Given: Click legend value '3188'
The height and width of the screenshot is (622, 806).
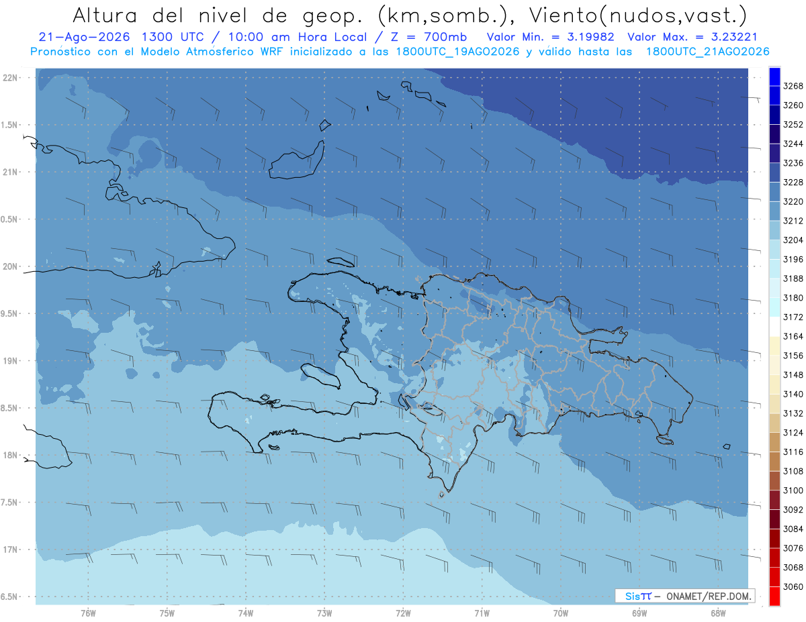Looking at the screenshot, I should (x=793, y=278).
